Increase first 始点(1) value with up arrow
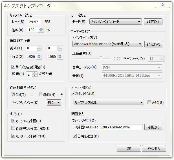 (39, 47)
